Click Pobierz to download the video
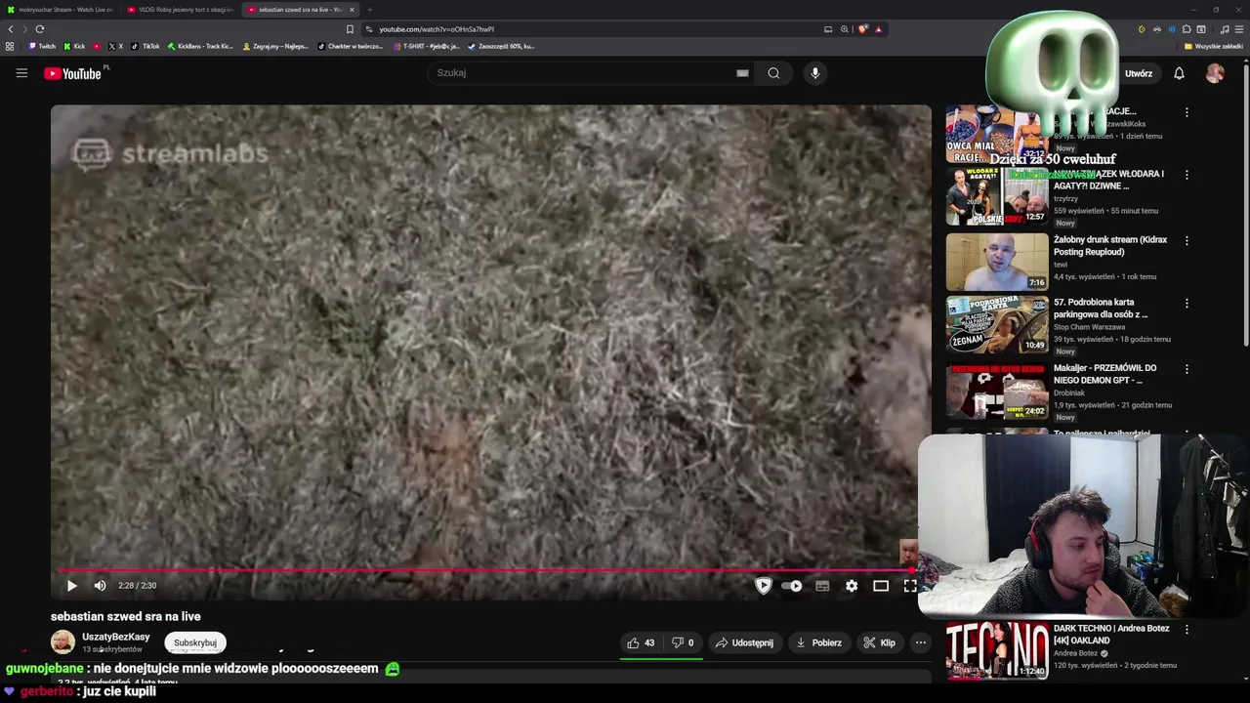The width and height of the screenshot is (1250, 703). tap(818, 642)
